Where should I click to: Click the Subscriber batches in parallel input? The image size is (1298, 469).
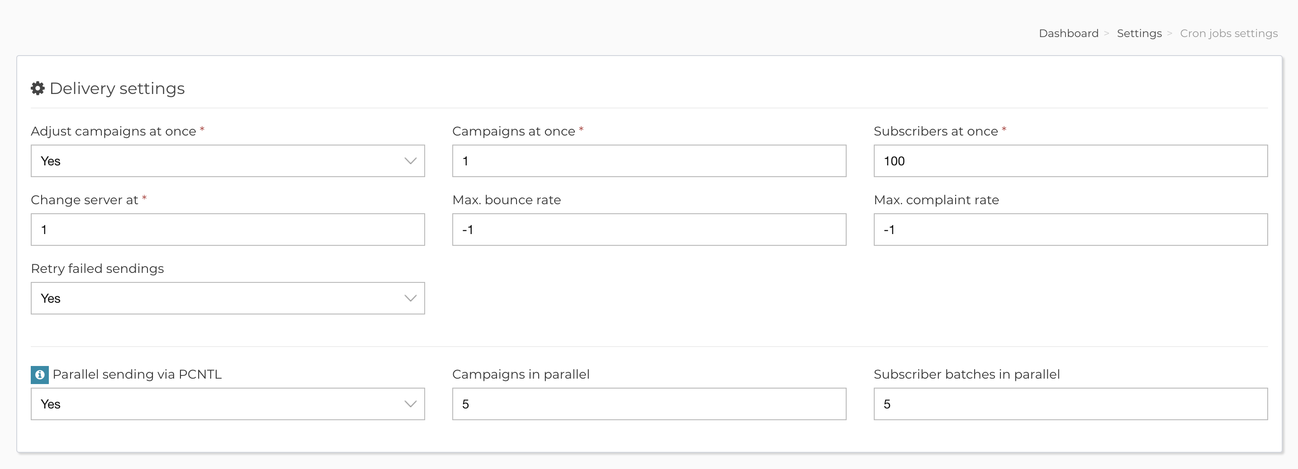[x=1071, y=404]
